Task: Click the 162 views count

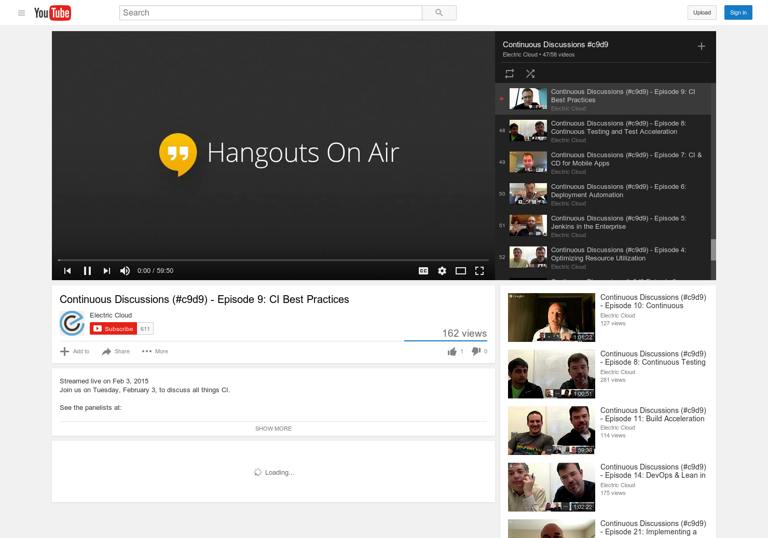Action: coord(464,334)
